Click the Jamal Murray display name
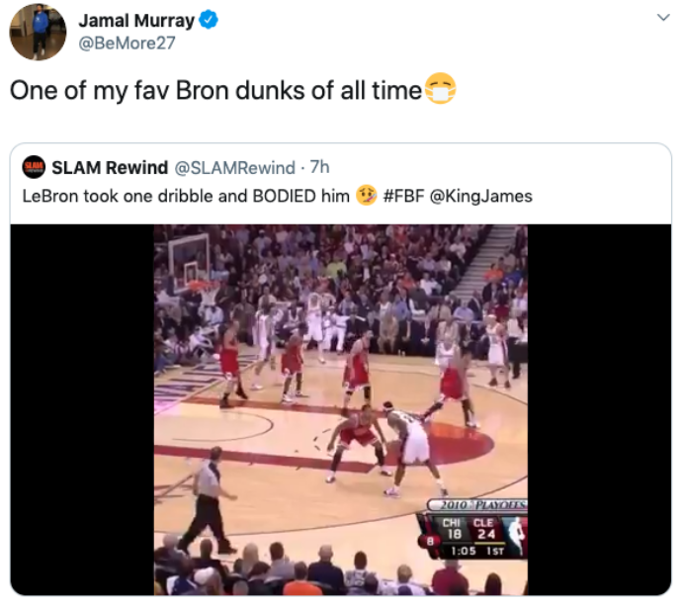This screenshot has height=606, width=684. pyautogui.click(x=136, y=21)
